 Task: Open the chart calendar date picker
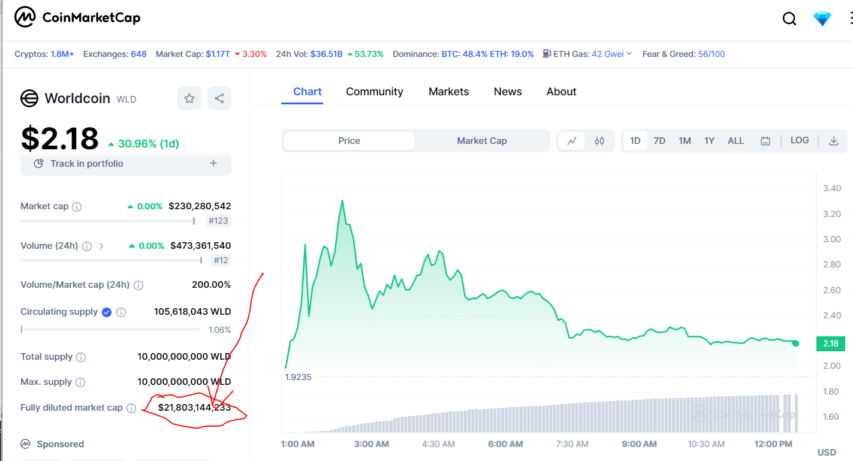coord(765,141)
